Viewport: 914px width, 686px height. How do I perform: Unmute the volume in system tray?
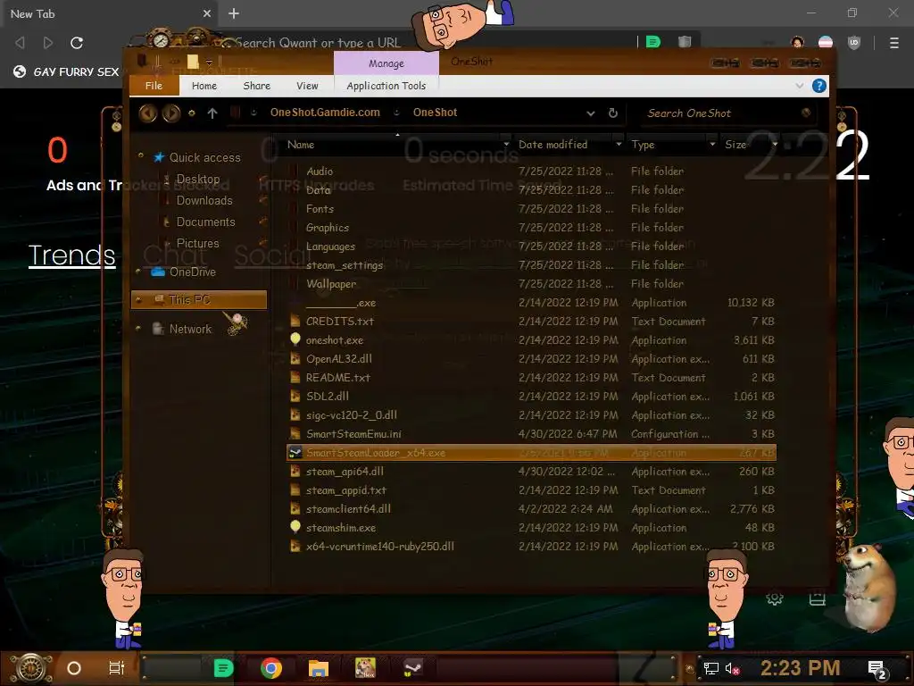click(732, 668)
